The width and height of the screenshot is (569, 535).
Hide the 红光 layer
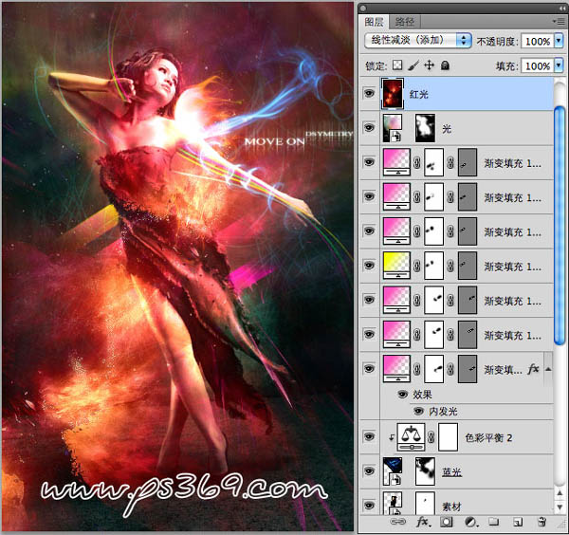370,94
